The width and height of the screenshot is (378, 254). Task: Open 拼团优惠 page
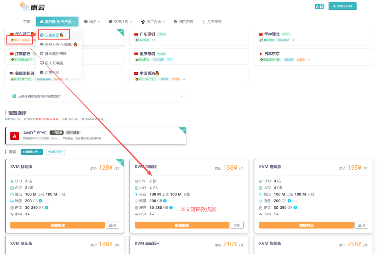183,22
